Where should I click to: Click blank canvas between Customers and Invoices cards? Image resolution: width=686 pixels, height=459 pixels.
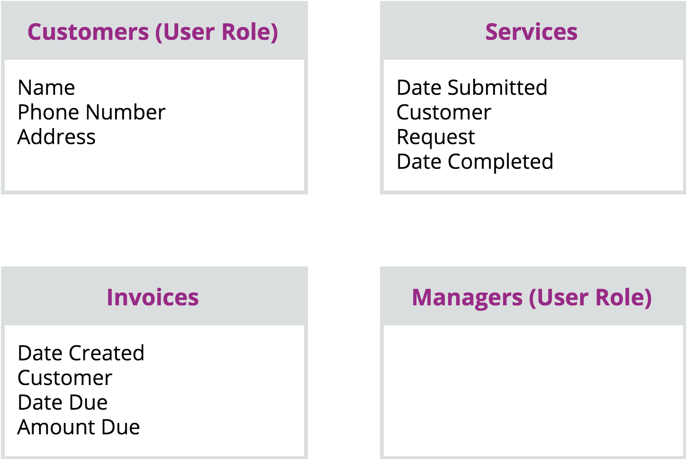[154, 230]
